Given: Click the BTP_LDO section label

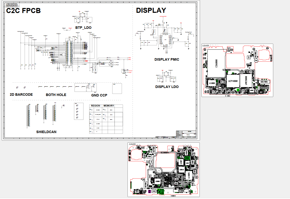Looking at the screenshot, I should click(83, 28).
